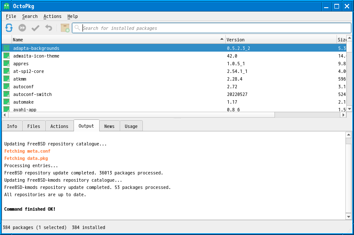Click version 20220527 cell
The height and width of the screenshot is (235, 354).
tap(237, 94)
